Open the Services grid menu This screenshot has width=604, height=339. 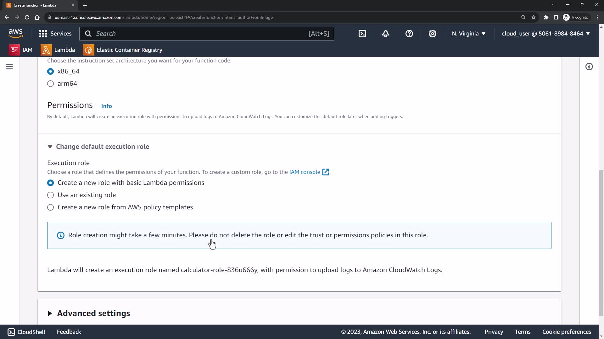tap(55, 34)
